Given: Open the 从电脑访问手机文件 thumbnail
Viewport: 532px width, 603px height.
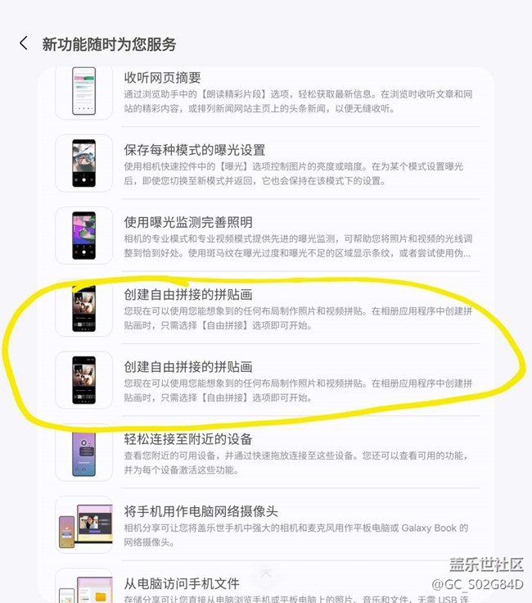Looking at the screenshot, I should [83, 585].
